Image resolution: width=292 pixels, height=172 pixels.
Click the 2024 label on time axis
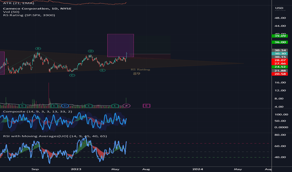pyautogui.click(x=198, y=169)
